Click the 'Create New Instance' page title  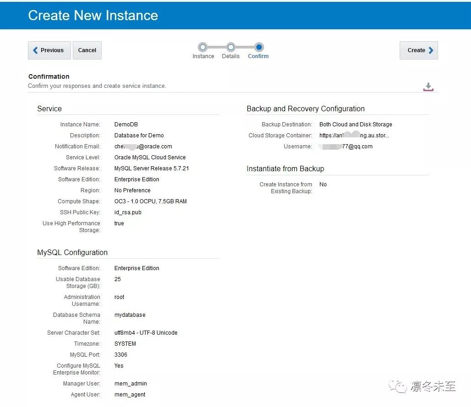(x=93, y=15)
